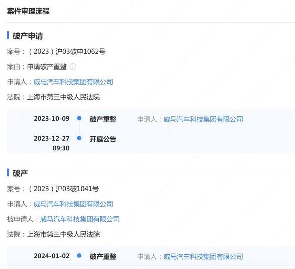Click the 2023-12-27 09:30 hearing date
Image resolution: width=295 pixels, height=269 pixels.
tap(52, 143)
